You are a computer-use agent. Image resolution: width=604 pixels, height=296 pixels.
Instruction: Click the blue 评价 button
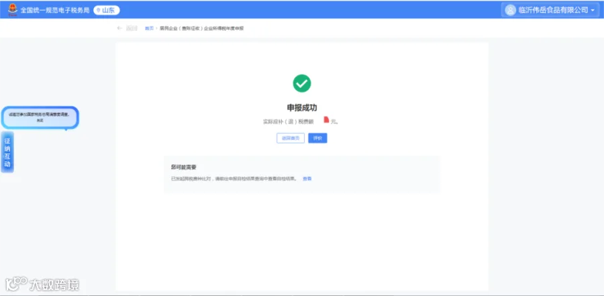pyautogui.click(x=318, y=138)
